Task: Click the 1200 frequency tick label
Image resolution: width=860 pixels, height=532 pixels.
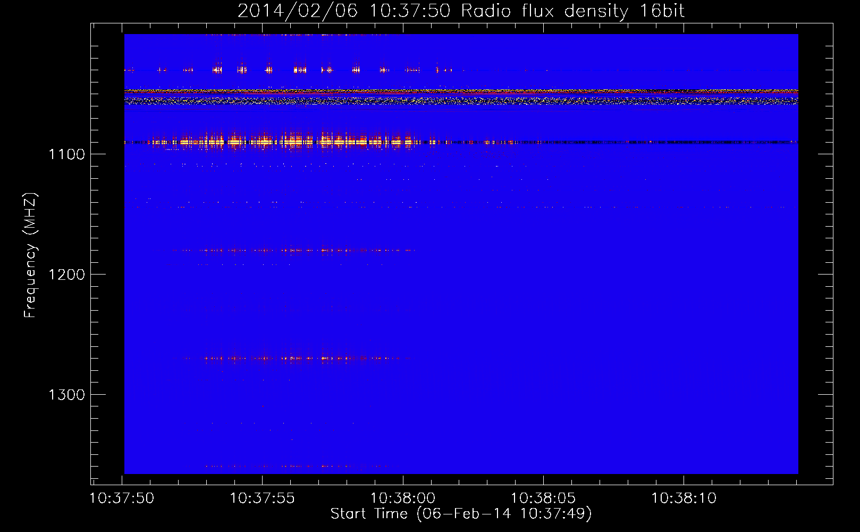Action: (67, 275)
